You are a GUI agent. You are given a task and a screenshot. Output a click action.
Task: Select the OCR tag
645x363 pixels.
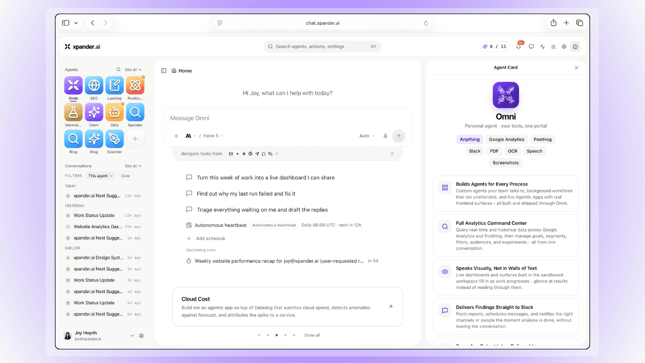[512, 151]
